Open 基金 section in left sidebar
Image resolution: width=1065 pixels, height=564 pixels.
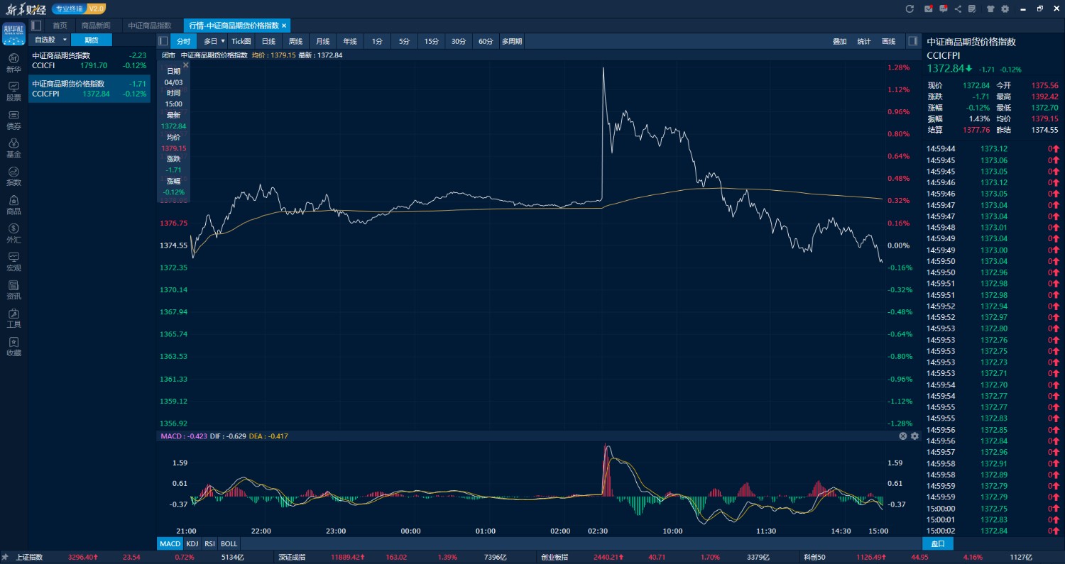(x=13, y=148)
